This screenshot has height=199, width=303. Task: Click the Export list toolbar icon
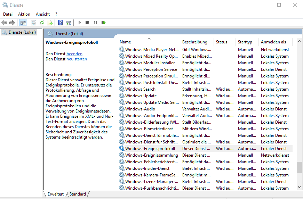(50, 23)
